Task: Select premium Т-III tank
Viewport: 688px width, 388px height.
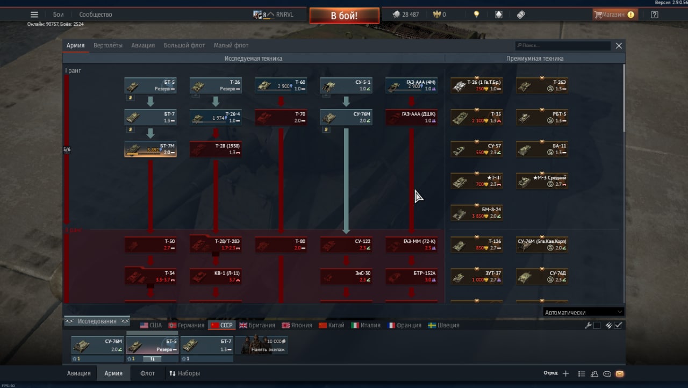Action: pos(477,181)
